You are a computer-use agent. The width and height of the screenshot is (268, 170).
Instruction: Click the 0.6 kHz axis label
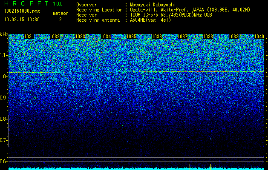click(x=4, y=161)
